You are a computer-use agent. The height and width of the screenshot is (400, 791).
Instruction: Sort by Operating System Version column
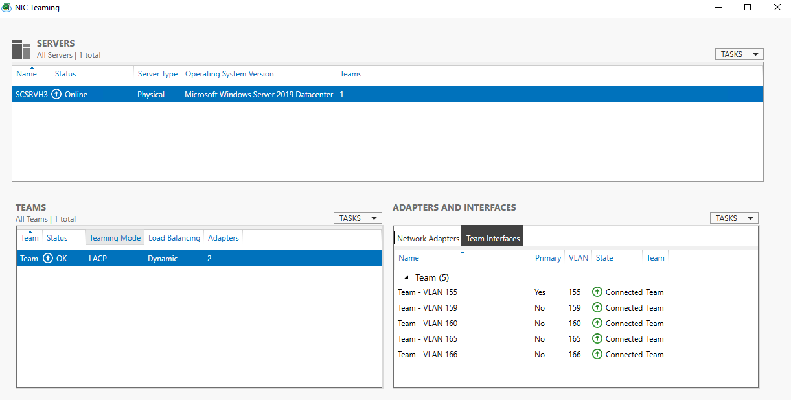tap(229, 74)
